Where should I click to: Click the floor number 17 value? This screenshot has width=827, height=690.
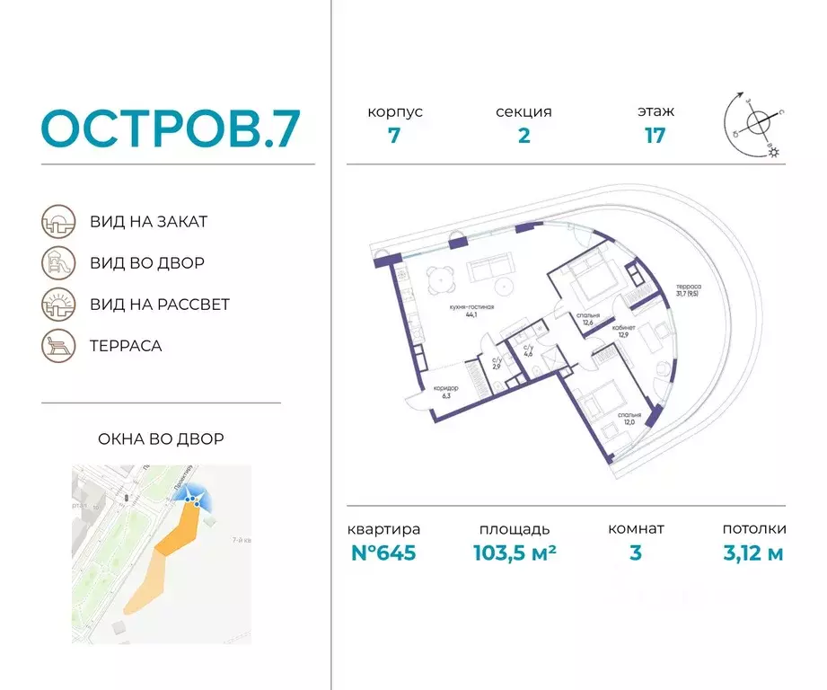point(655,136)
